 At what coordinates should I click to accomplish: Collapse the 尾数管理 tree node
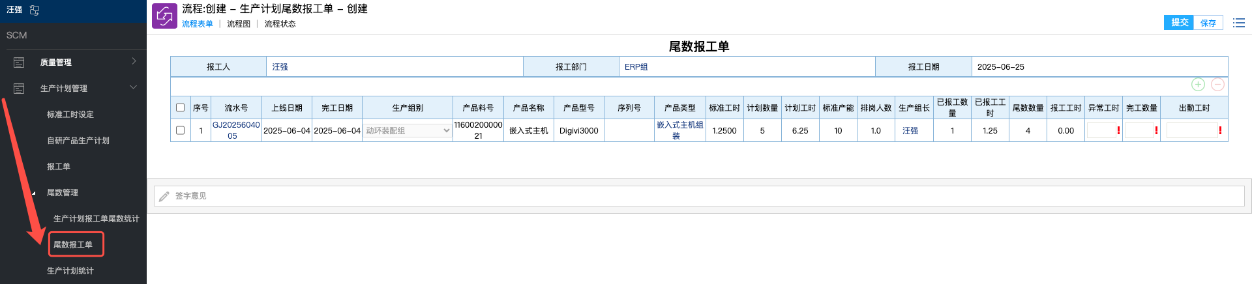34,193
